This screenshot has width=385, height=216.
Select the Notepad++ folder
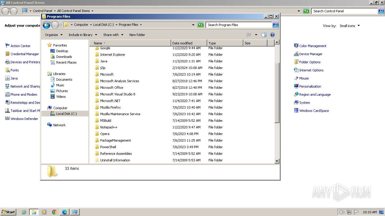(x=109, y=127)
